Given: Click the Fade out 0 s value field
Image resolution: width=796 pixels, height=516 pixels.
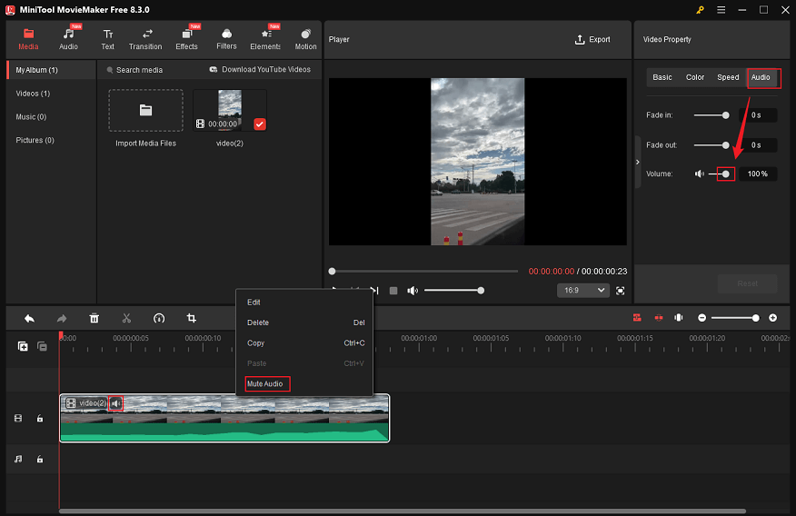Looking at the screenshot, I should 757,145.
